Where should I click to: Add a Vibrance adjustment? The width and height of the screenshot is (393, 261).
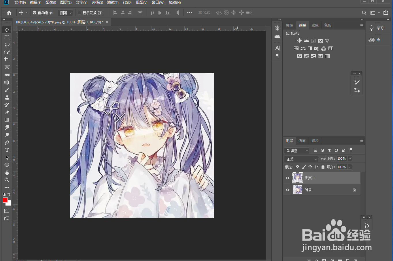tap(327, 41)
